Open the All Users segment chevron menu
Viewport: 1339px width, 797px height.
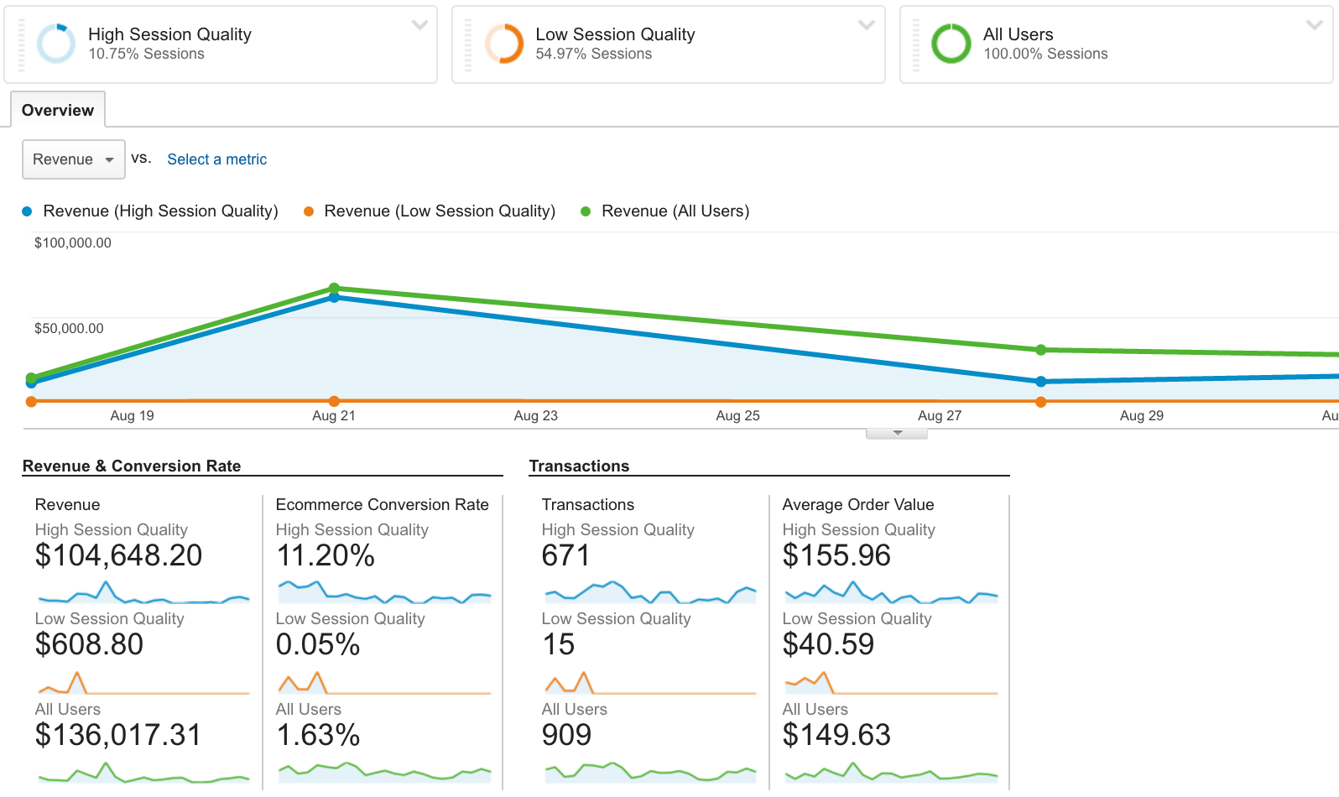pos(1314,25)
